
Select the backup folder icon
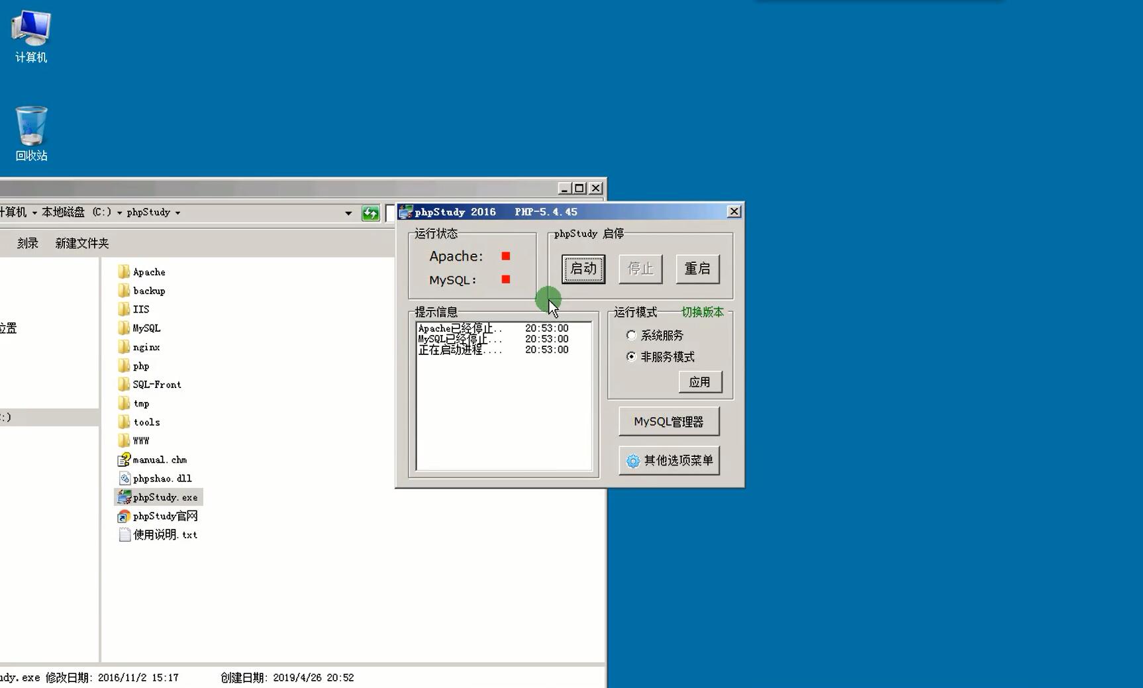click(124, 290)
